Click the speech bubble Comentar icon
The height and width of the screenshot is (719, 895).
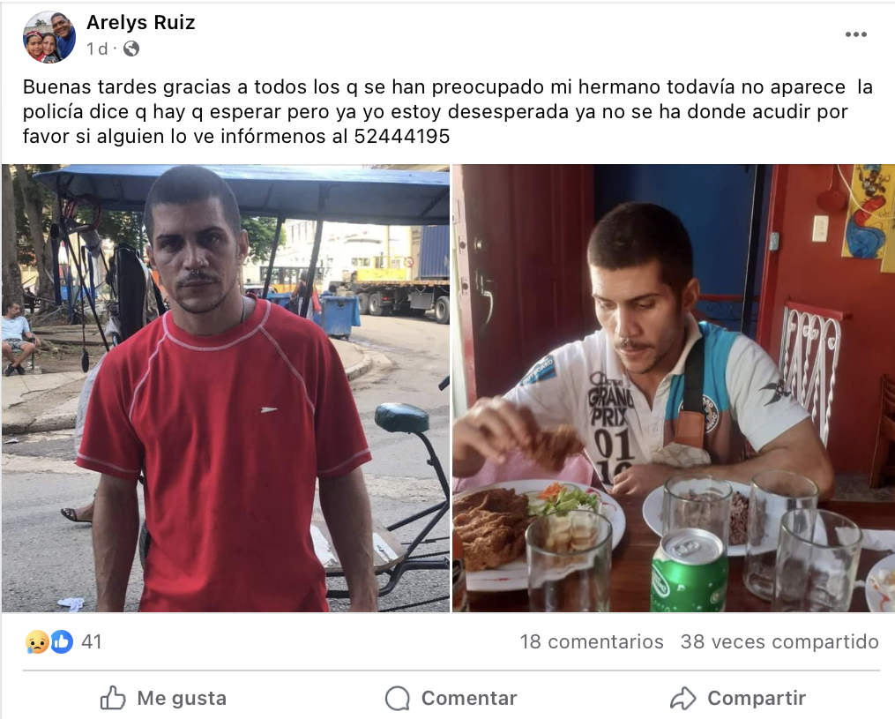(398, 698)
